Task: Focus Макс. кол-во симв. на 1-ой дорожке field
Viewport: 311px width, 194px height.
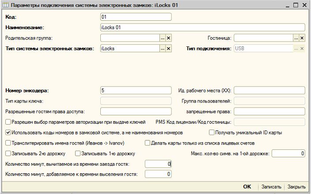Action: click(x=288, y=153)
